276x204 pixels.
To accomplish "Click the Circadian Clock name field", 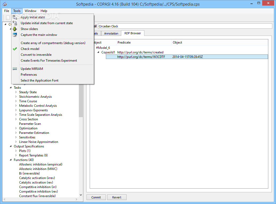I will click(185, 26).
